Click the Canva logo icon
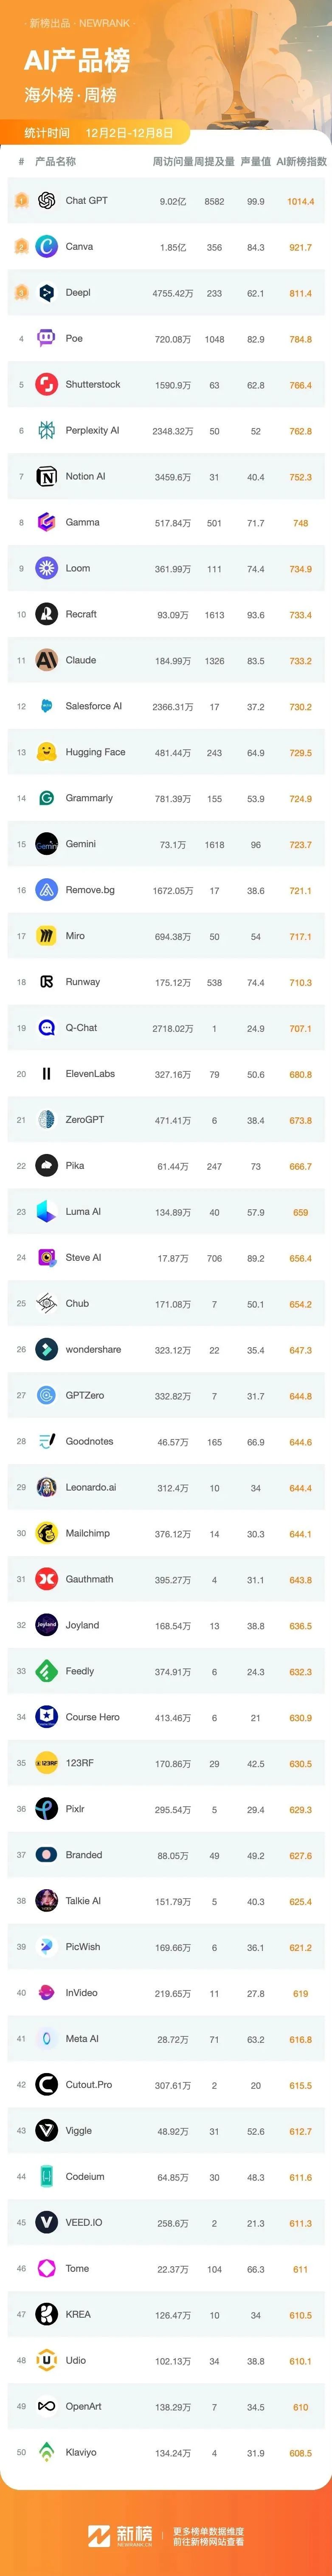This screenshot has width=332, height=2576. pyautogui.click(x=46, y=247)
